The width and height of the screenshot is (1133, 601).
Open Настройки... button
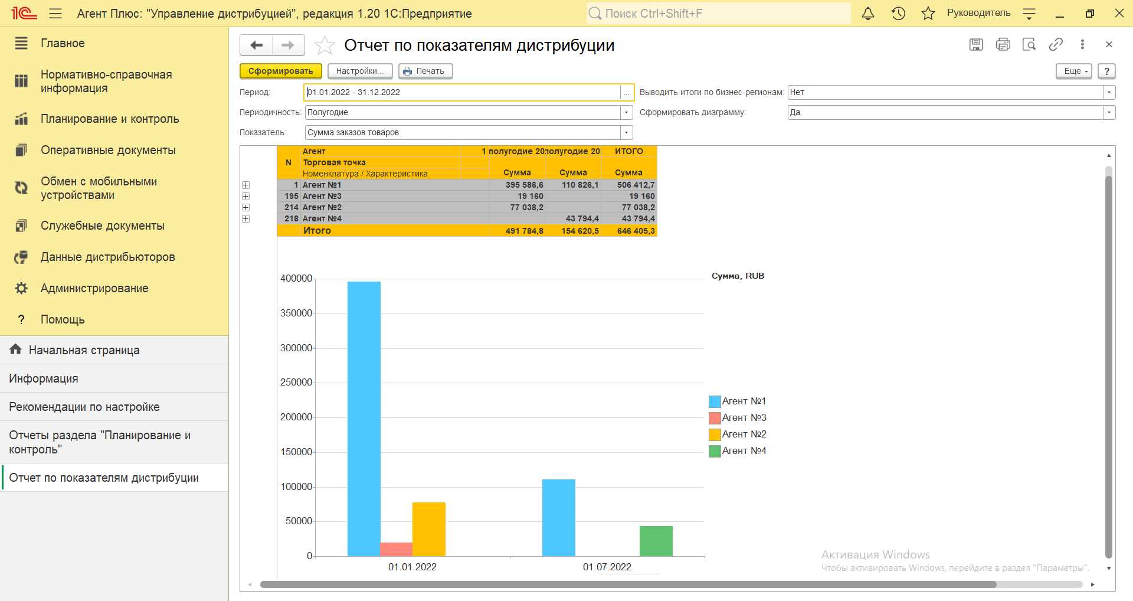point(360,71)
